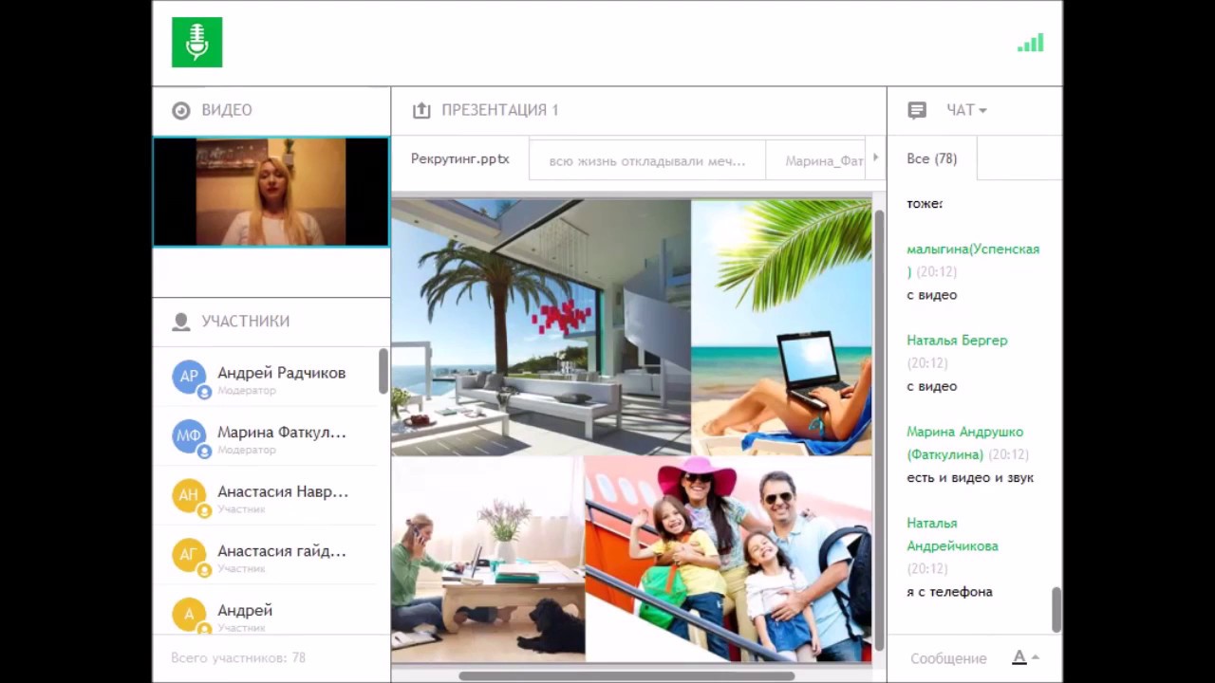Check the green signal strength indicator
The height and width of the screenshot is (683, 1215).
(x=1030, y=43)
